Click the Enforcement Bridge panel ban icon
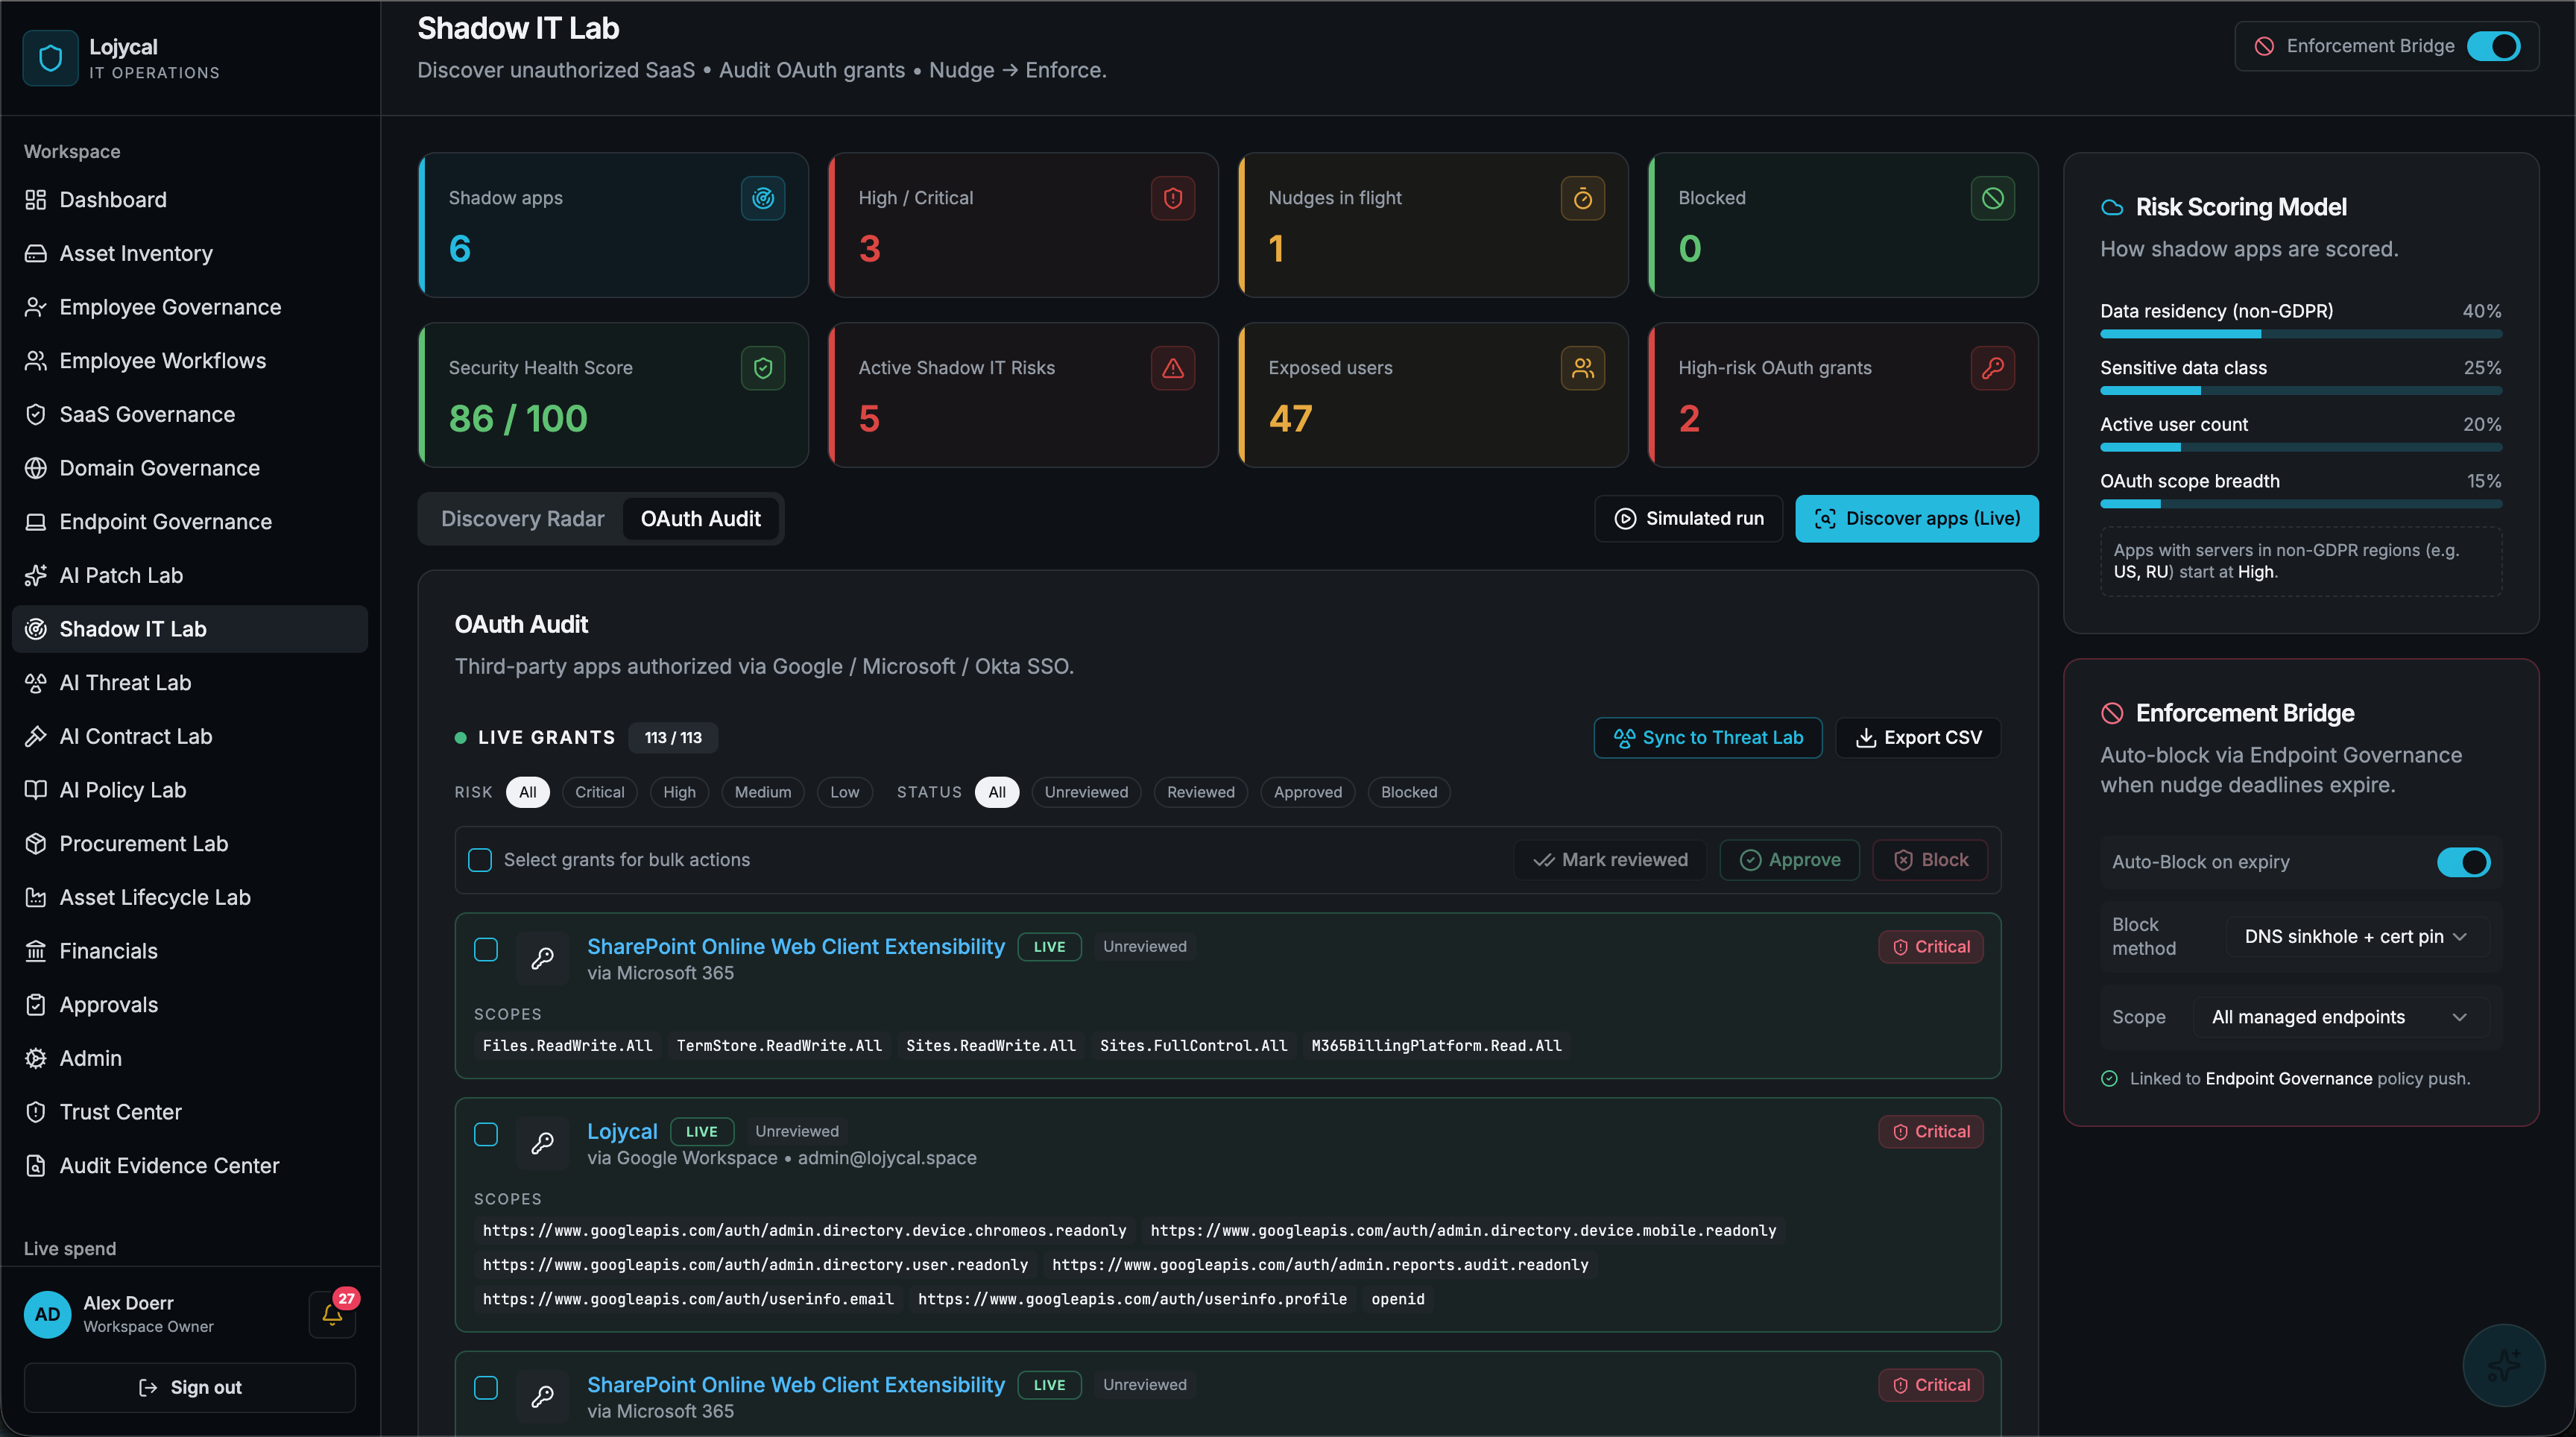Image resolution: width=2576 pixels, height=1437 pixels. click(x=2112, y=713)
